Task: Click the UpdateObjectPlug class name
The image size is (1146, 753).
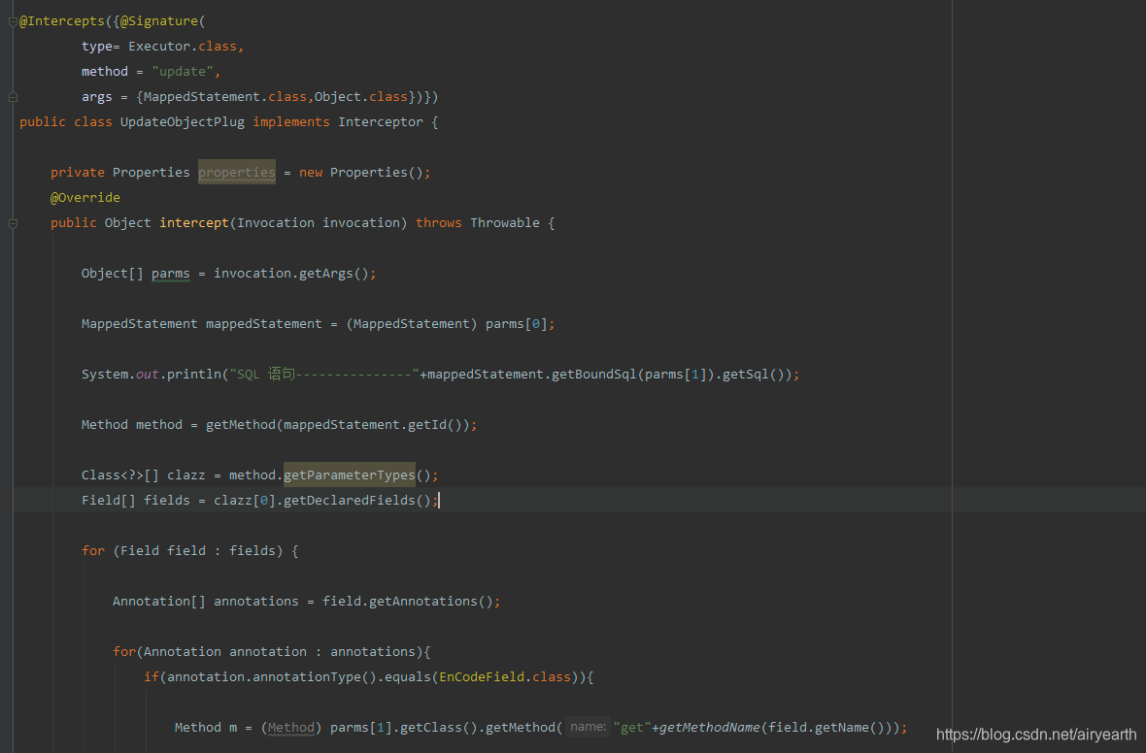Action: click(x=183, y=122)
